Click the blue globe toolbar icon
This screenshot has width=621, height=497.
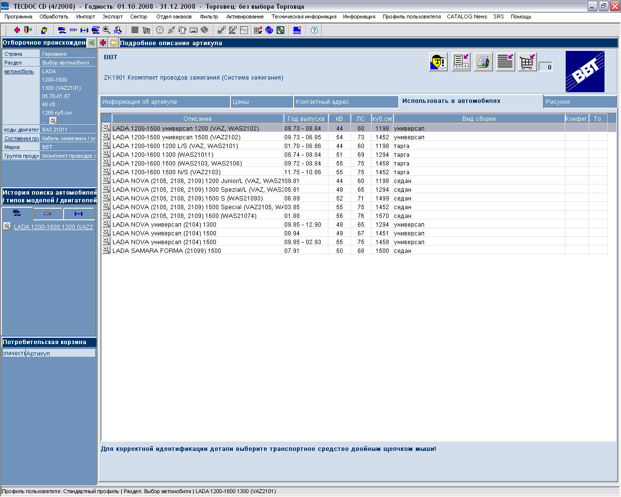pyautogui.click(x=269, y=30)
